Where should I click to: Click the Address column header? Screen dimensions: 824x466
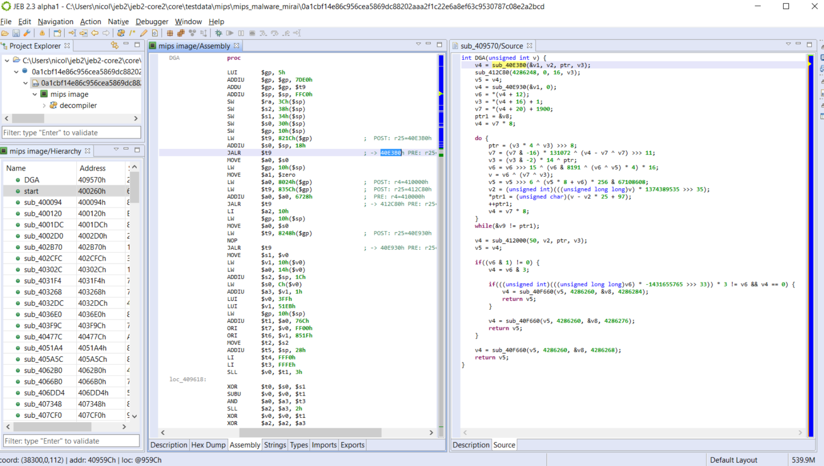coord(92,168)
